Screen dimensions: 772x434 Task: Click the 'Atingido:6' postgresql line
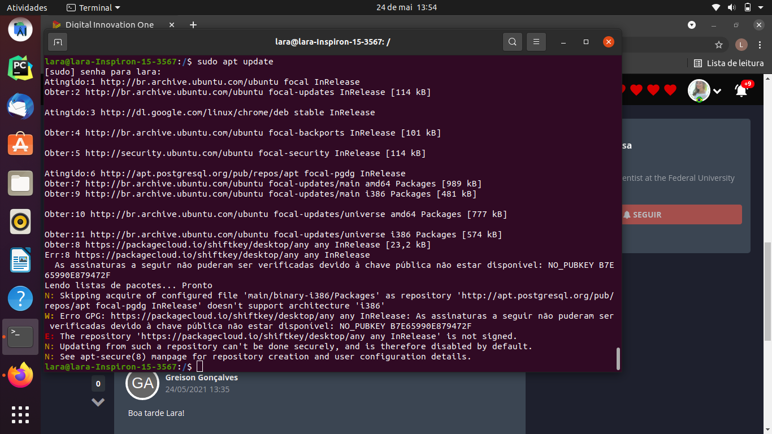tap(225, 173)
